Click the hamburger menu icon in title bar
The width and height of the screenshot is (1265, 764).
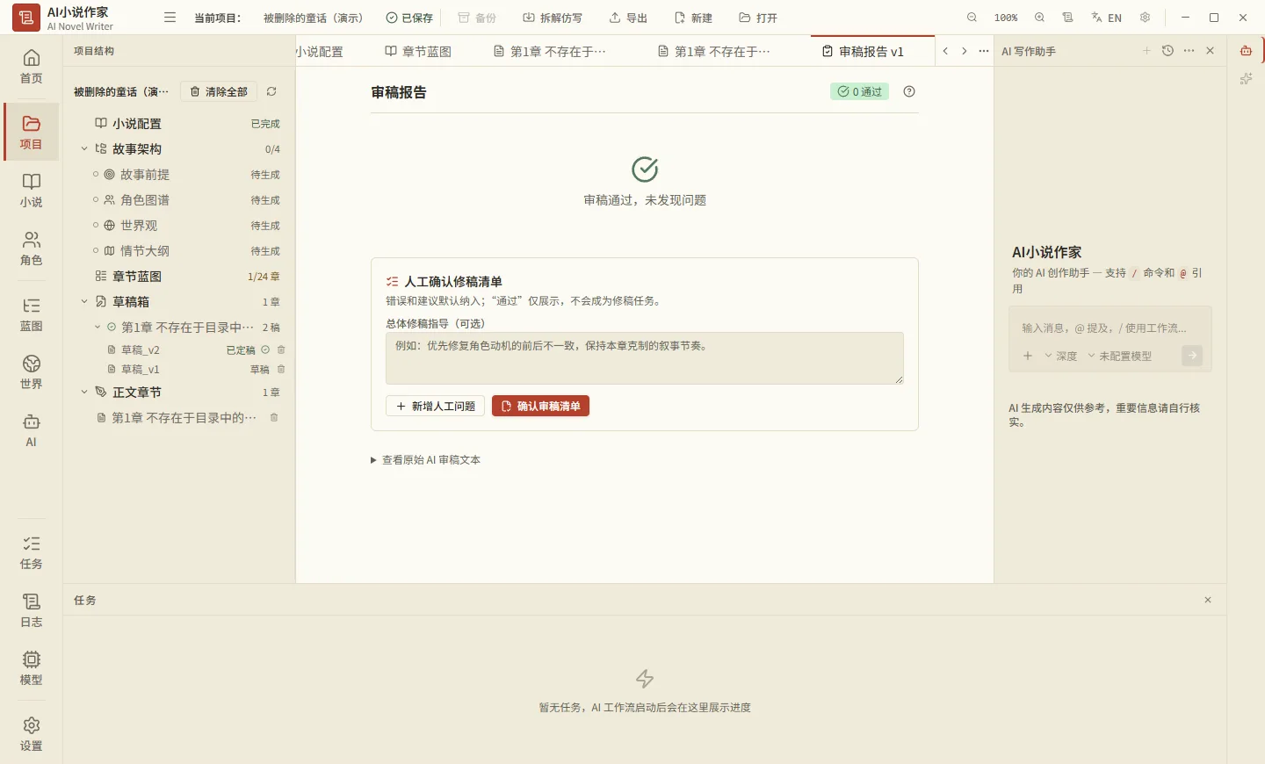170,18
